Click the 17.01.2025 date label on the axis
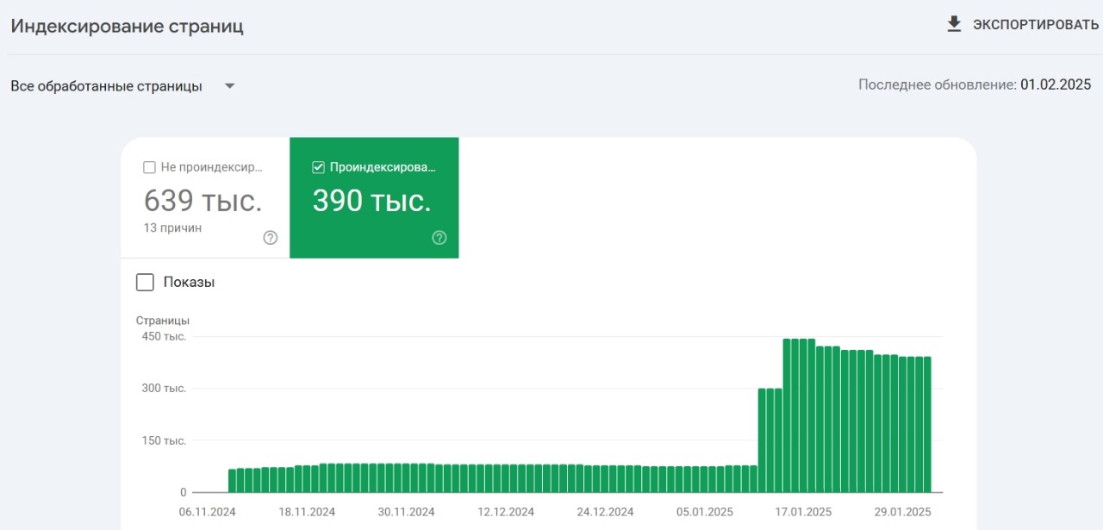 pos(802,512)
